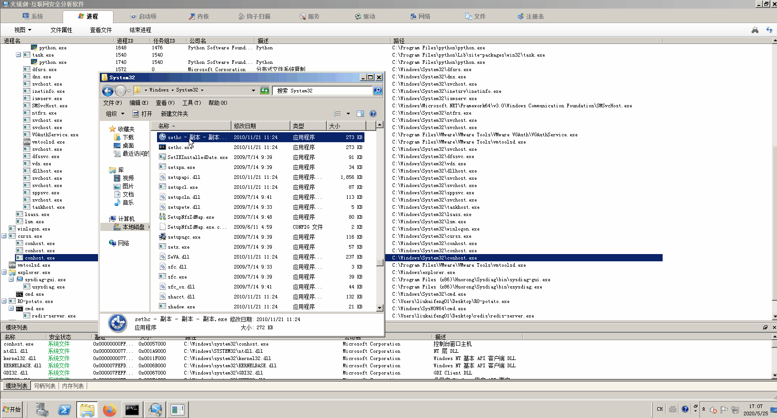
Task: Toggle the preview pane icon in Explorer
Action: [x=360, y=114]
